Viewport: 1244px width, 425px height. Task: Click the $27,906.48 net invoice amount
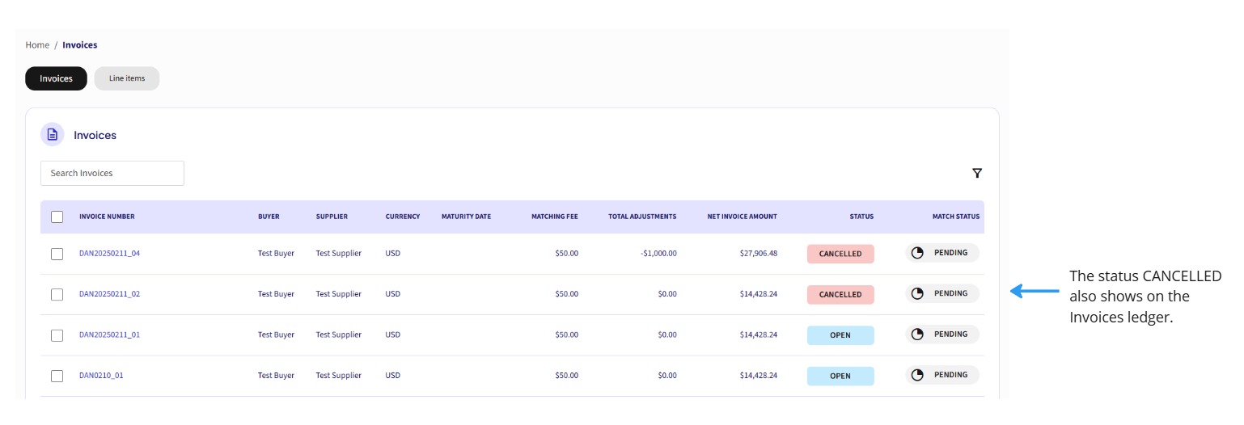point(759,254)
